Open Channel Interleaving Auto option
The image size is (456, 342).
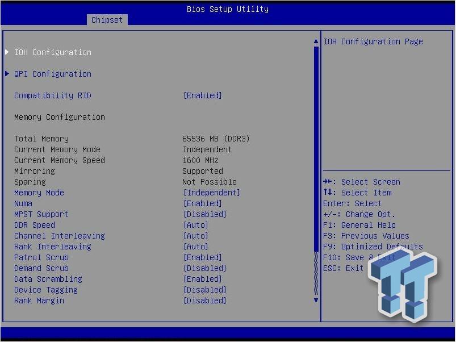(196, 236)
